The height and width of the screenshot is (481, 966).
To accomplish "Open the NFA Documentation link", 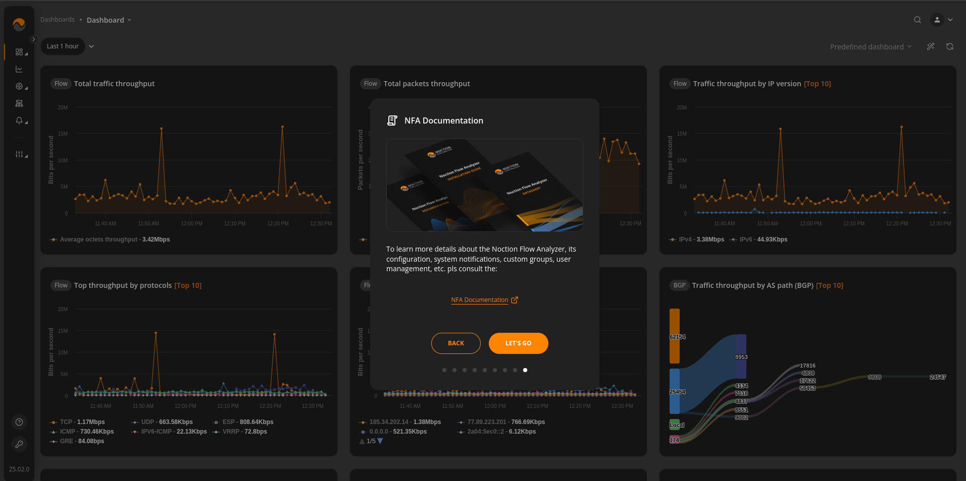I will [480, 300].
